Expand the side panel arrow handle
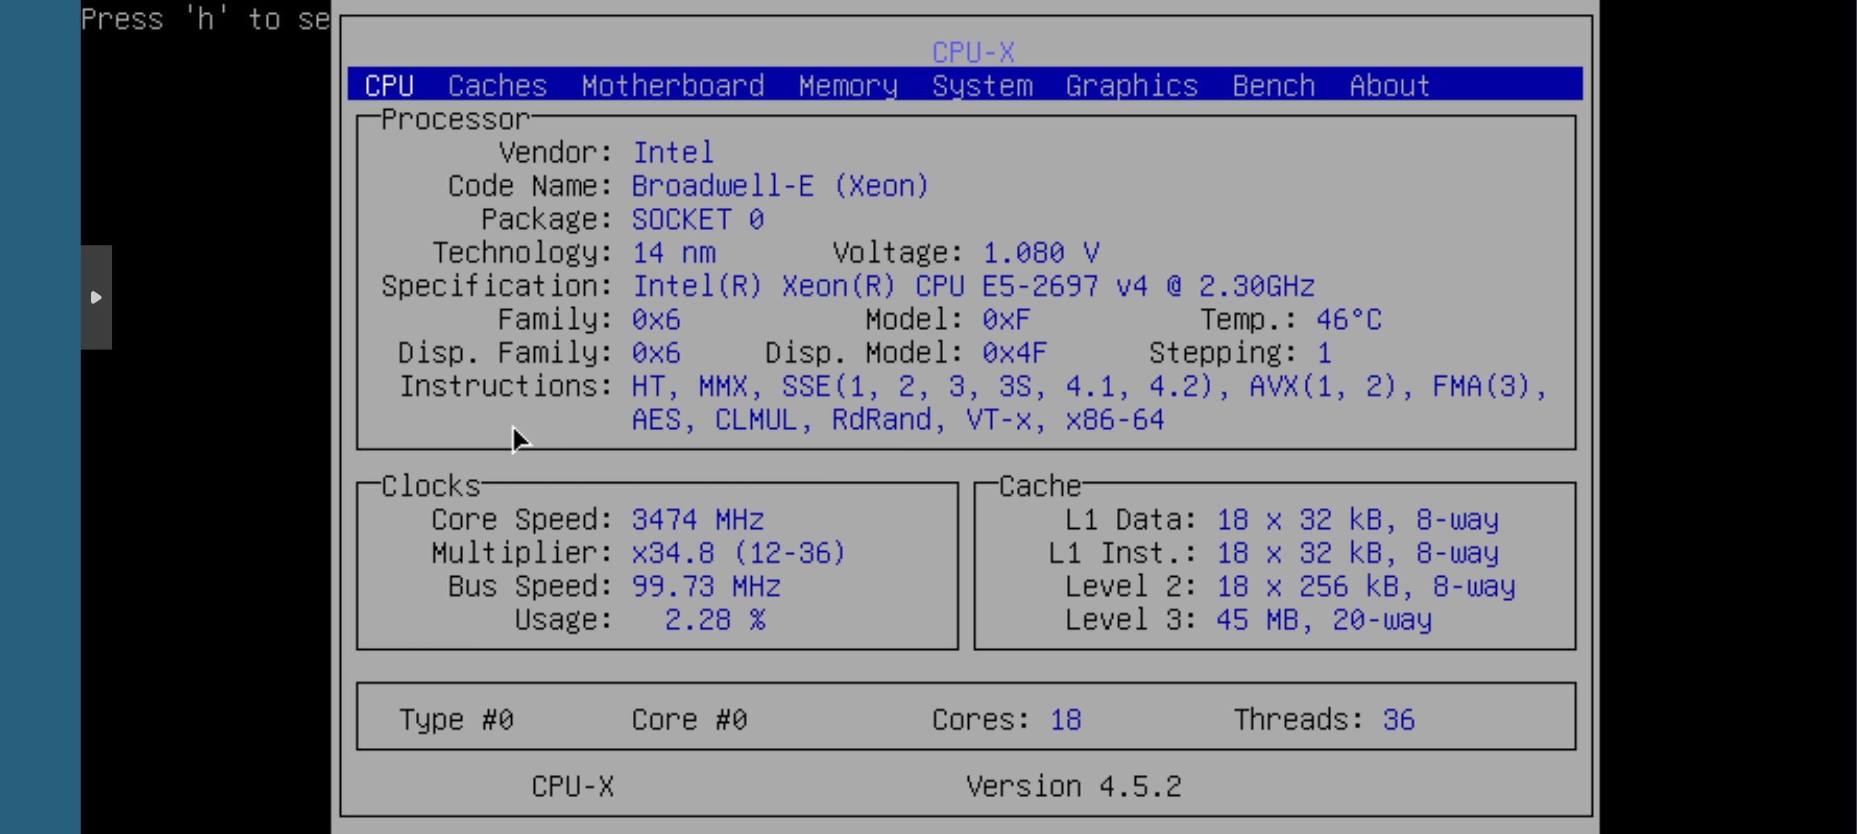The width and height of the screenshot is (1857, 834). coord(96,297)
